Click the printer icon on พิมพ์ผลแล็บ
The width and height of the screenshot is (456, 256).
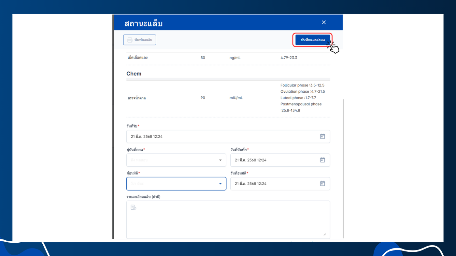coord(130,40)
